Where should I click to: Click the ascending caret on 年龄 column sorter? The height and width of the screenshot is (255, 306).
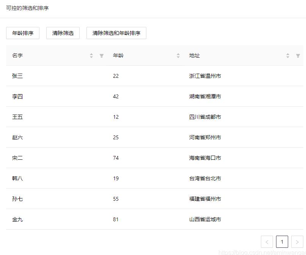click(178, 54)
